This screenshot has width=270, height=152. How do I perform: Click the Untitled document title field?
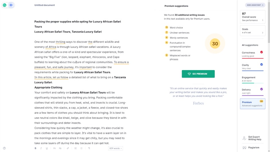(x=45, y=5)
